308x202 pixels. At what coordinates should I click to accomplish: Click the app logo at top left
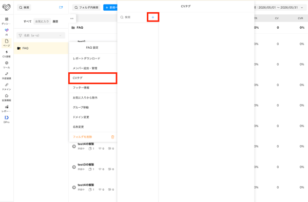[x=7, y=7]
